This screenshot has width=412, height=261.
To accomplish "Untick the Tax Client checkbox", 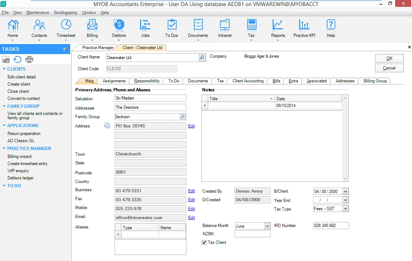I will [204, 242].
